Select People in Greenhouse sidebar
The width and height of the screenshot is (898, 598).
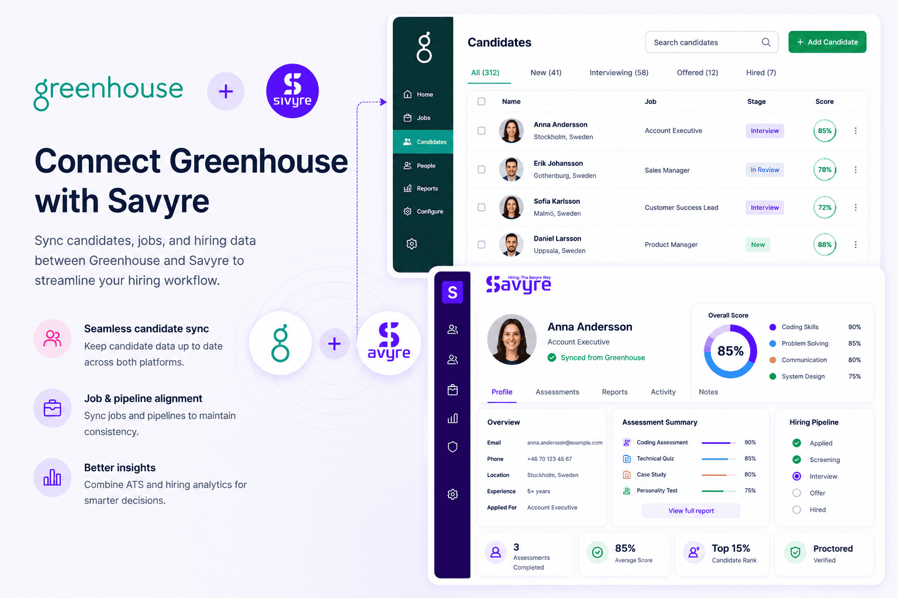click(x=420, y=166)
